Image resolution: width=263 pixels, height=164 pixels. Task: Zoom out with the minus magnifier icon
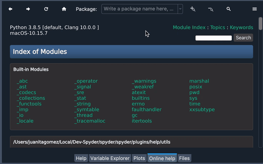(x=211, y=9)
